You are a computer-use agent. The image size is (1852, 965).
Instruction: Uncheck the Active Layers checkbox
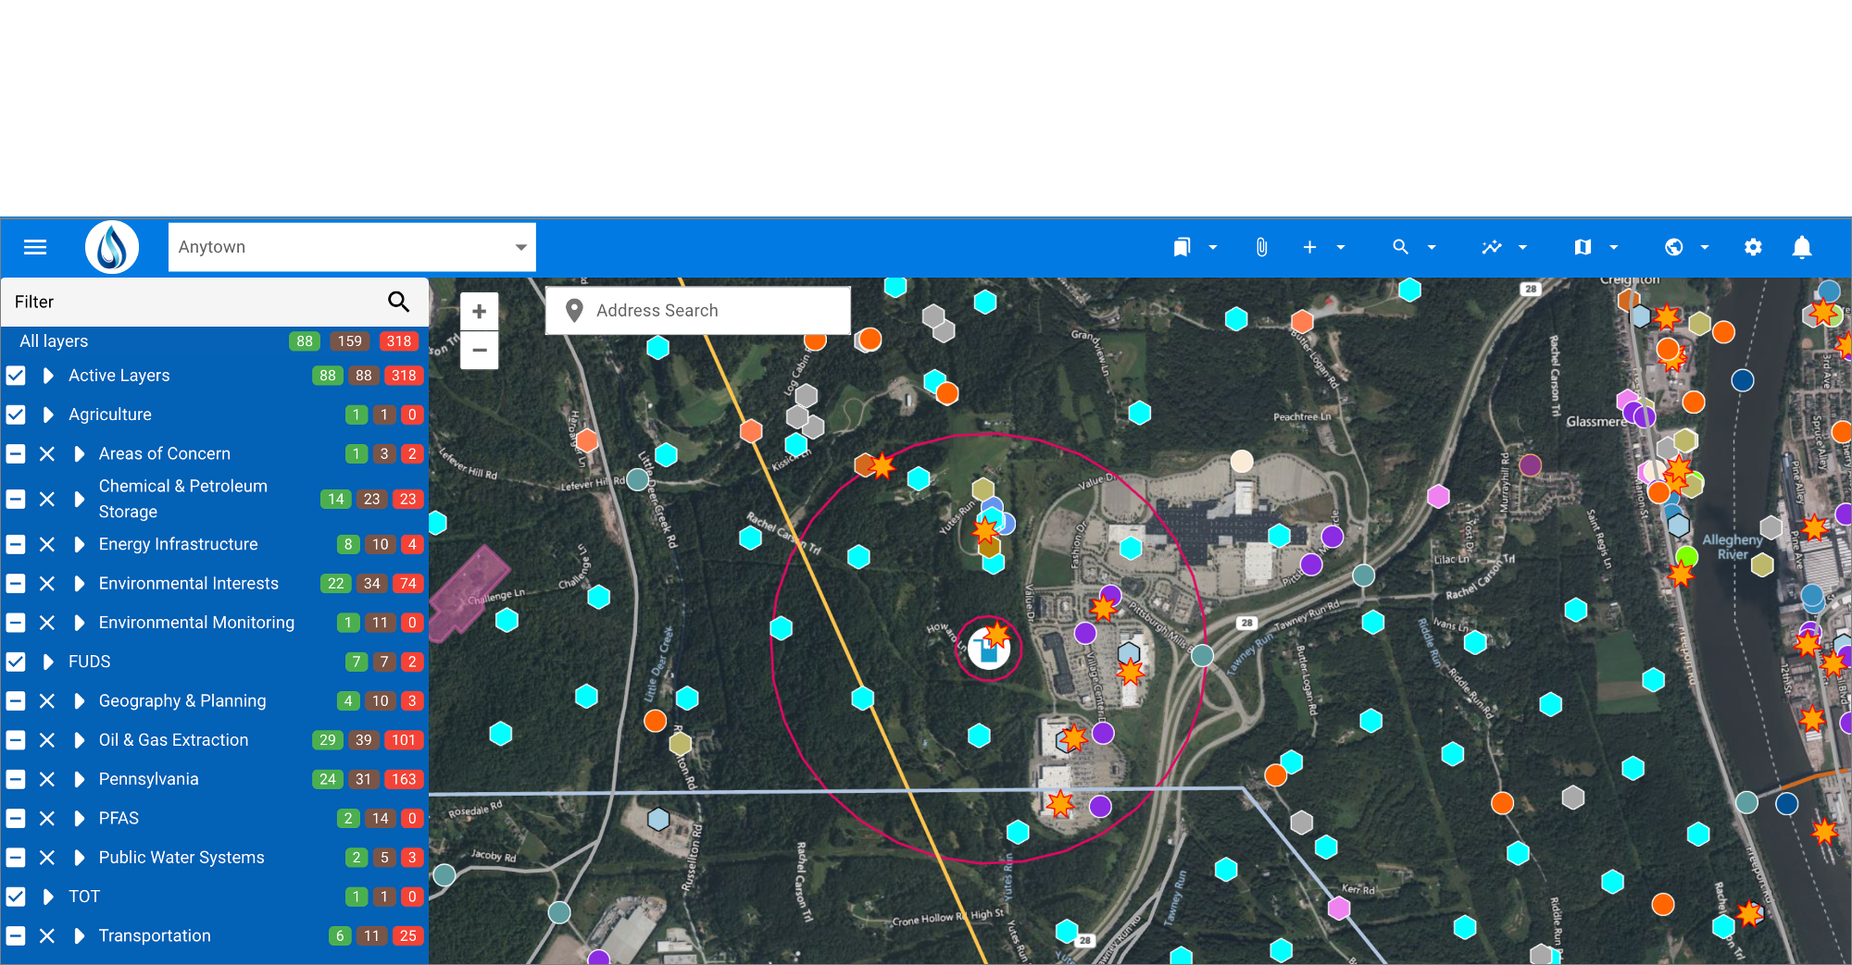(x=16, y=376)
